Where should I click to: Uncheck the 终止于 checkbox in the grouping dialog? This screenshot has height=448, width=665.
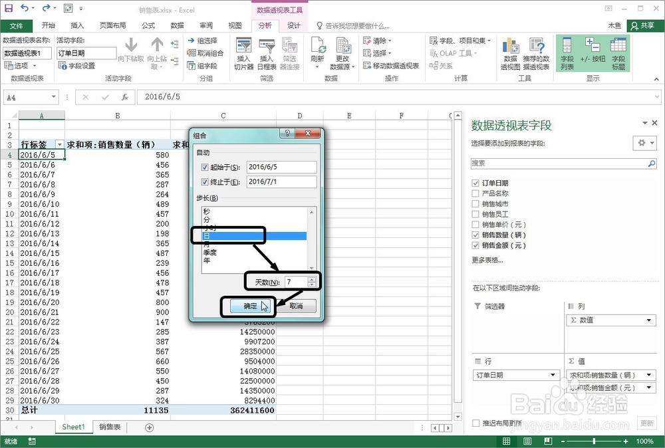(x=205, y=181)
